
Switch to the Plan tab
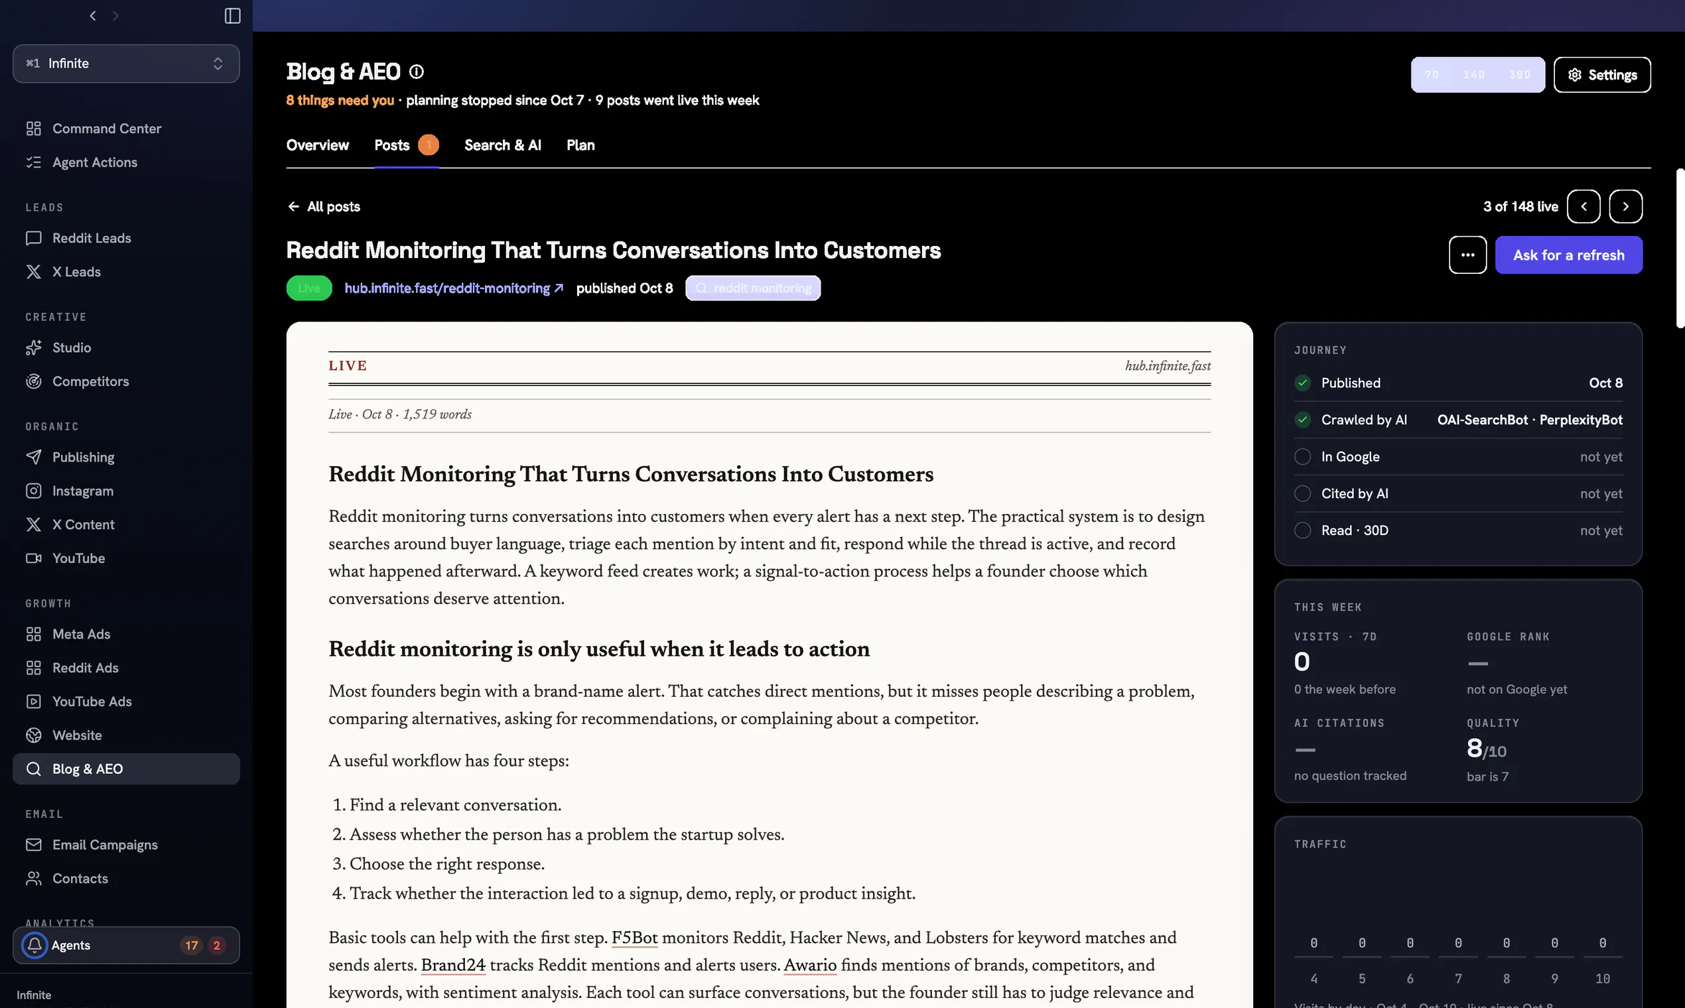pos(581,145)
